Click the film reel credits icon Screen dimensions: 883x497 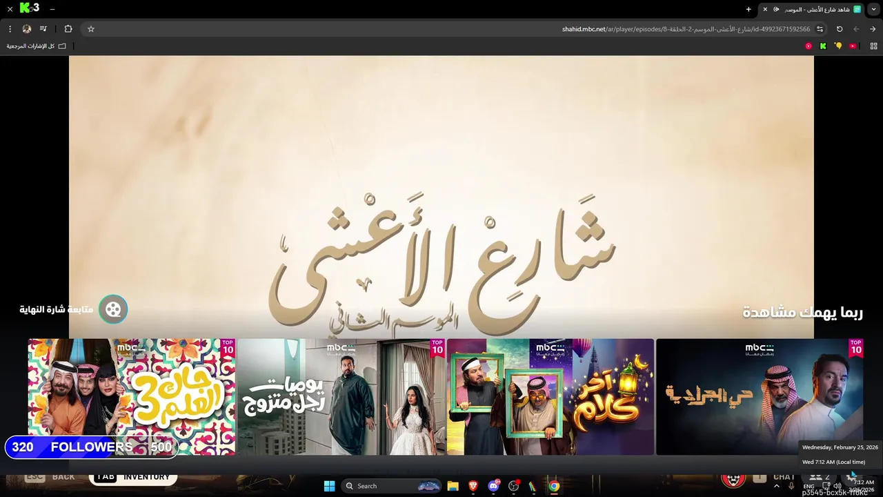pyautogui.click(x=113, y=309)
